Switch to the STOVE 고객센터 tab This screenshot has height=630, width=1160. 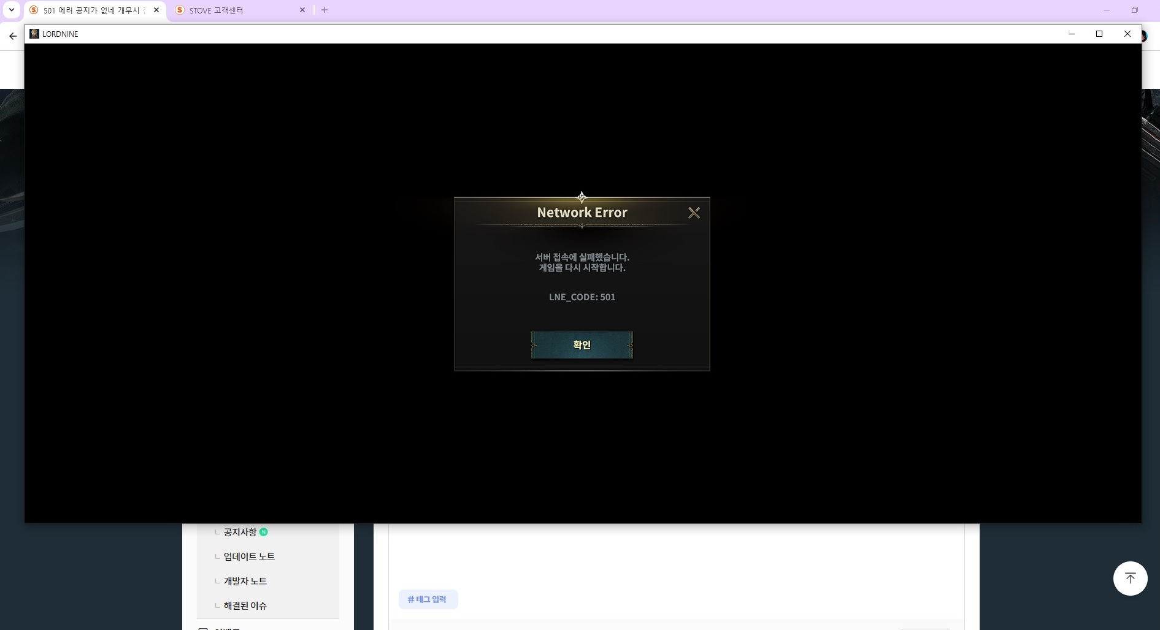(233, 10)
